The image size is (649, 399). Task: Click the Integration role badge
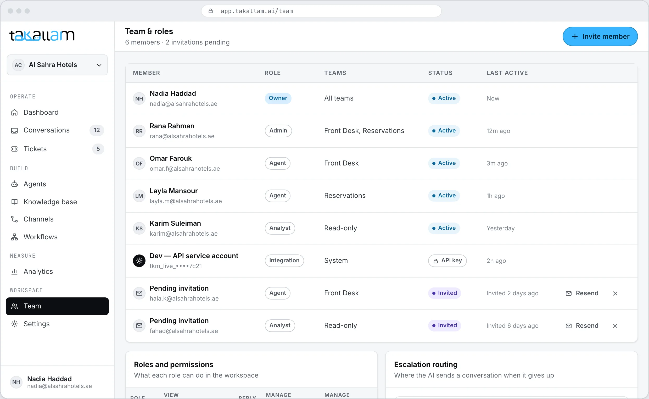[x=284, y=261]
